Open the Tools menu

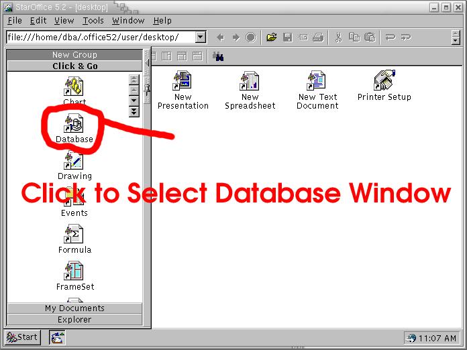(x=93, y=21)
